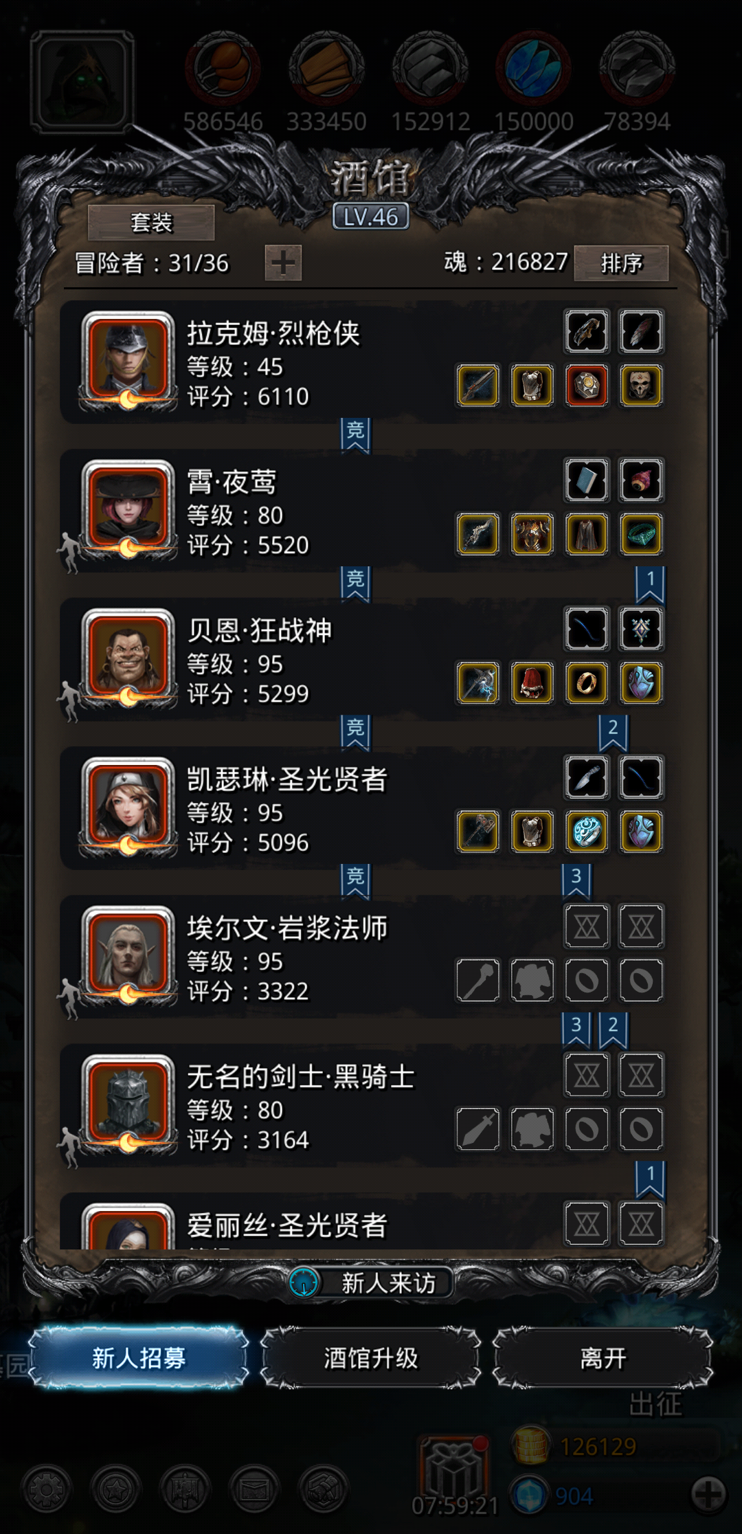Tap 拉克姆·烈枪侠's spear weapon icon
742x1534 pixels.
point(478,386)
